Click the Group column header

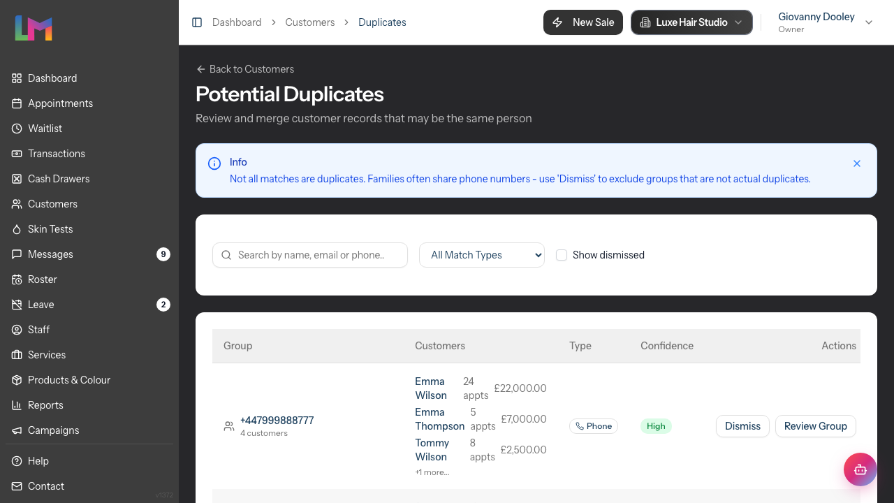pos(237,346)
